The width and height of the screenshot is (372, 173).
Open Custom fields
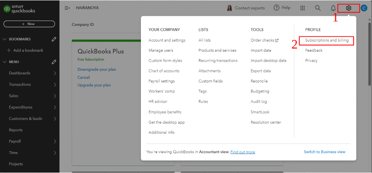[210, 81]
